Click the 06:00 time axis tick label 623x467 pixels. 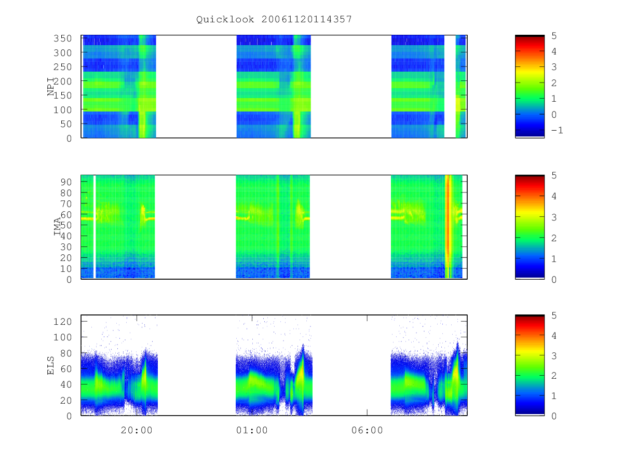(367, 430)
